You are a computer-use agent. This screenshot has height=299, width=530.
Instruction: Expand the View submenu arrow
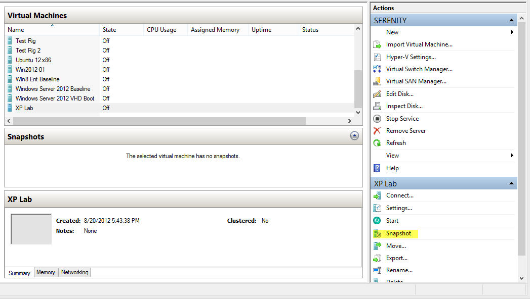click(512, 156)
